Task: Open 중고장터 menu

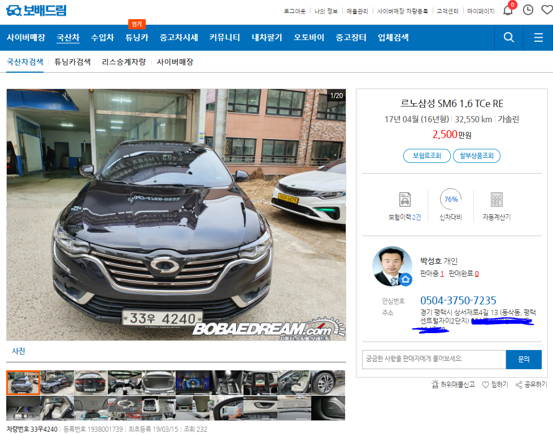Action: pos(351,37)
